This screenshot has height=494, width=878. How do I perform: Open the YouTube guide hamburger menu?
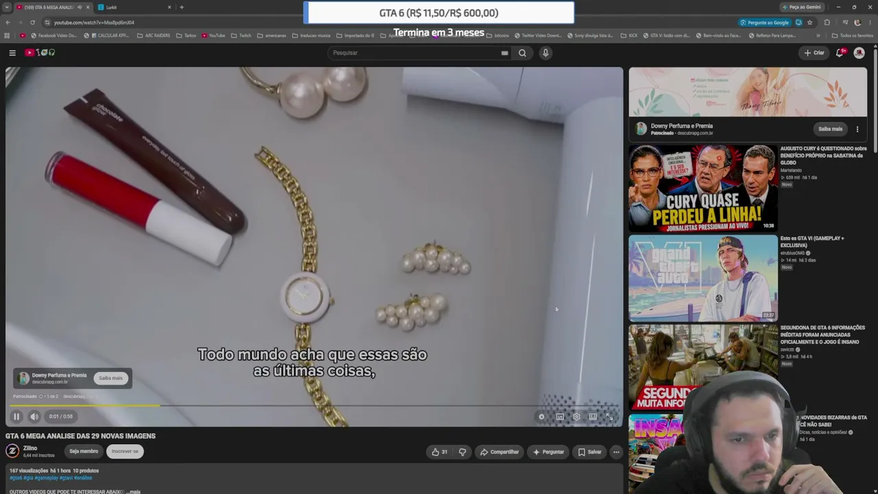pos(12,53)
